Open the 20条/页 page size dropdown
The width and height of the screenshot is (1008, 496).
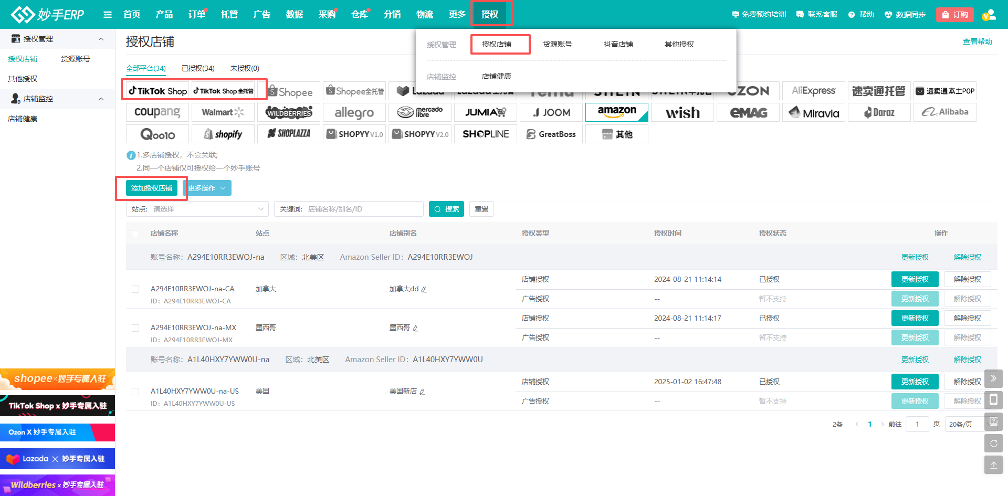964,424
